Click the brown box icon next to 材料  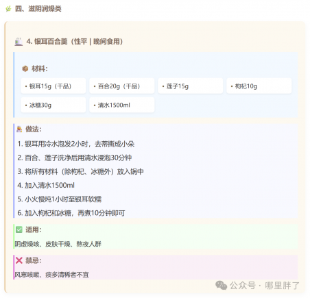(25, 69)
